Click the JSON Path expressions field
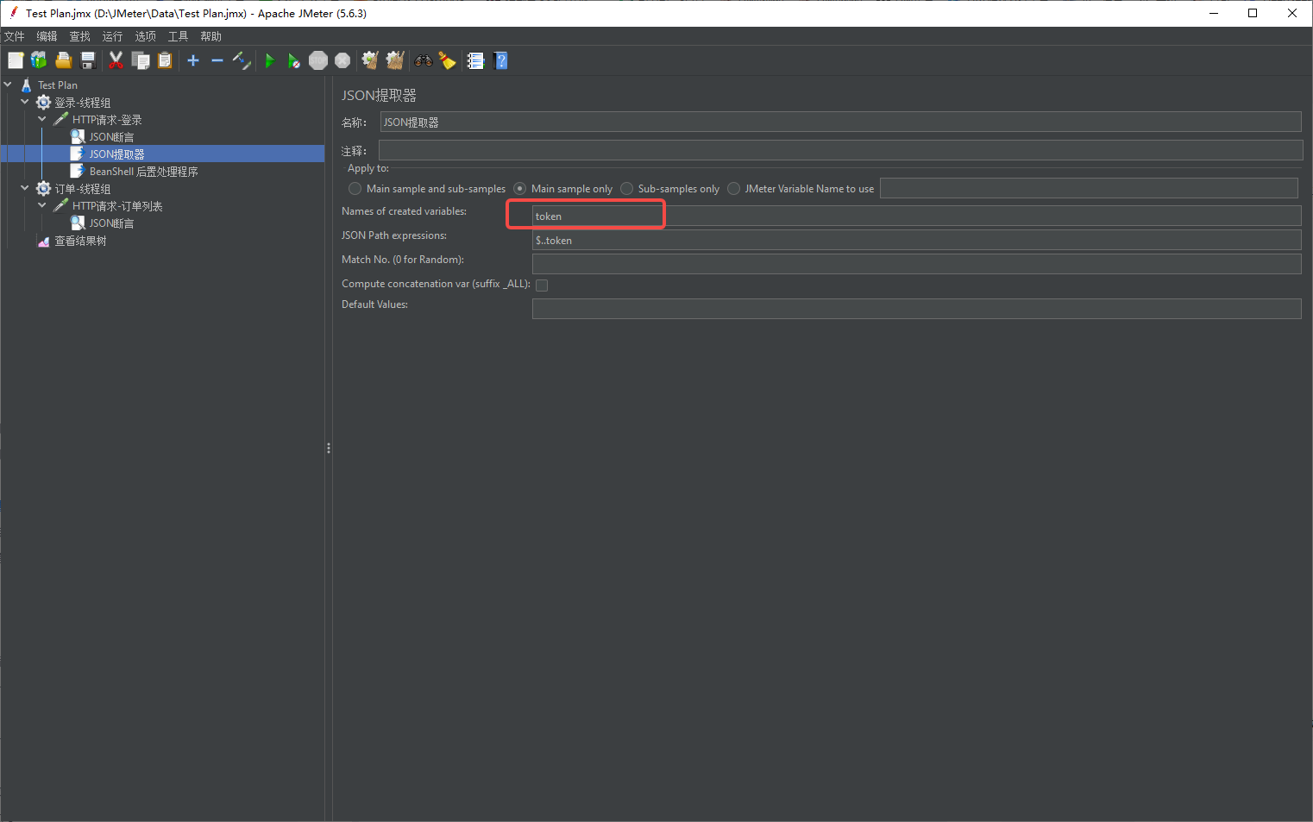1313x822 pixels. [x=916, y=240]
